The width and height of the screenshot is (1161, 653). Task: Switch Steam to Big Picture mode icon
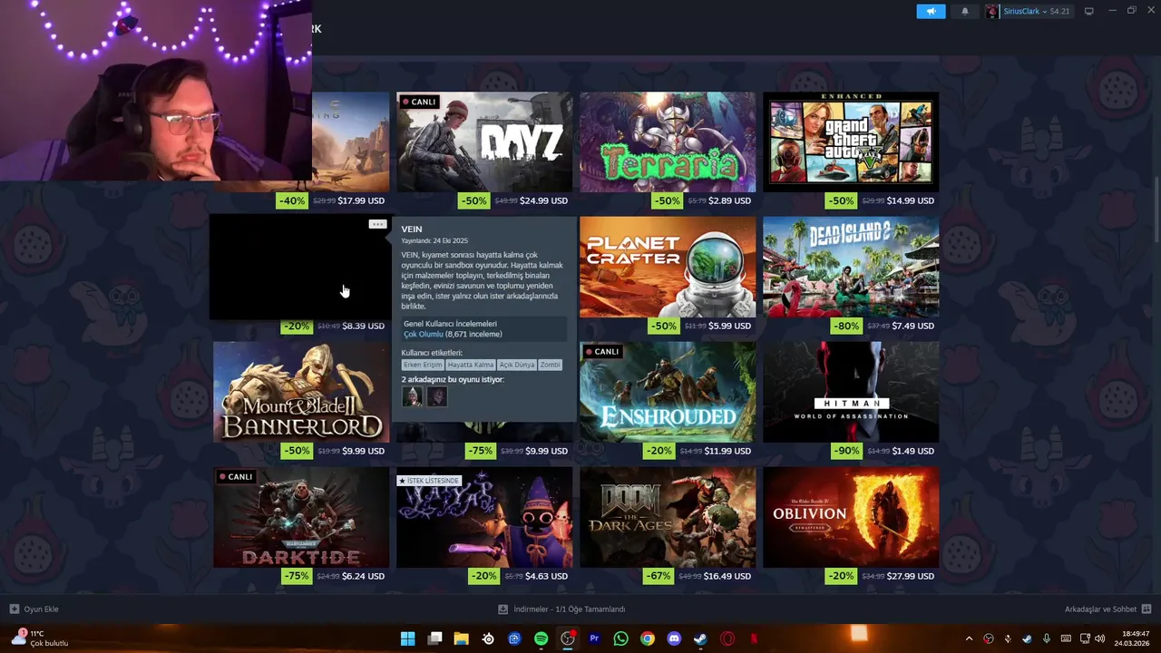click(1089, 11)
